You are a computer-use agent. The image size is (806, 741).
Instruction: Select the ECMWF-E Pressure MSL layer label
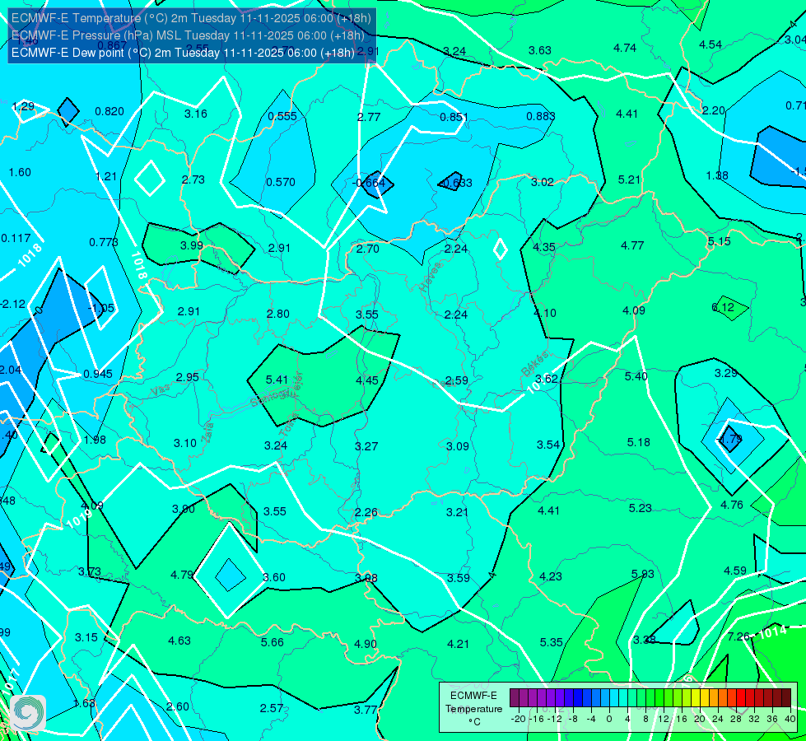188,35
